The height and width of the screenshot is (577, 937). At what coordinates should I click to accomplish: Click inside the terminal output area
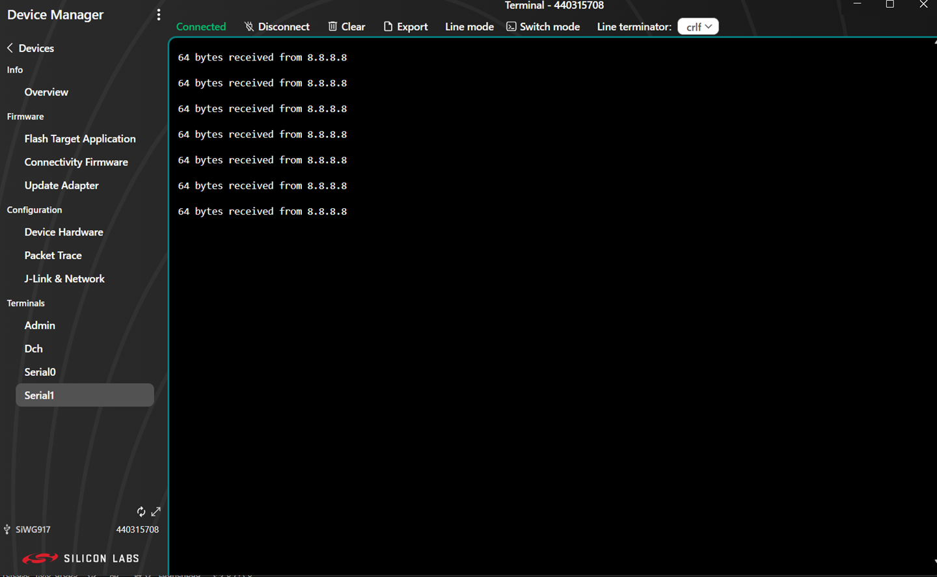pos(521,293)
